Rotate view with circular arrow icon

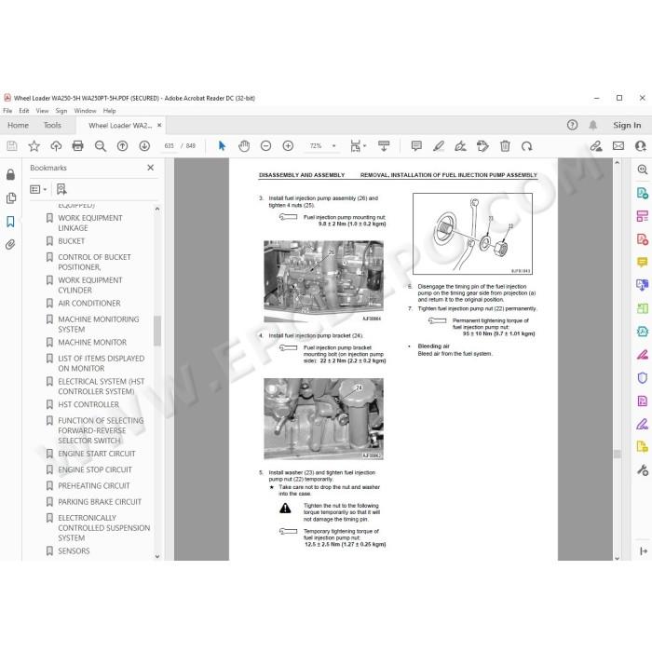527,146
